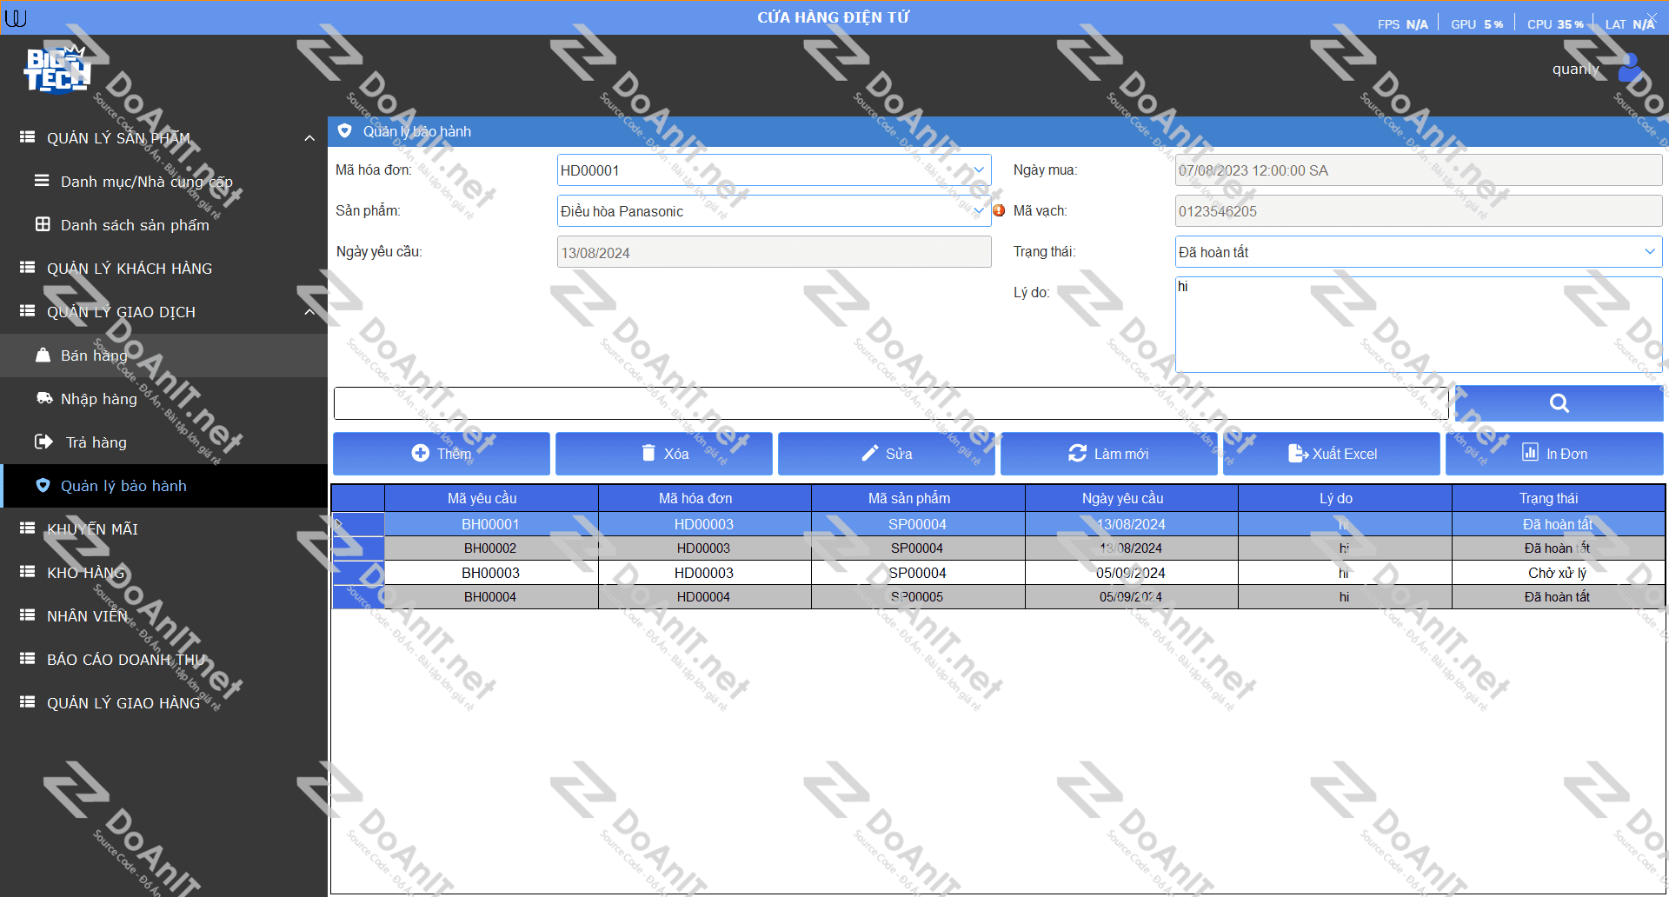The image size is (1669, 897).
Task: Click the search text field
Action: (890, 403)
